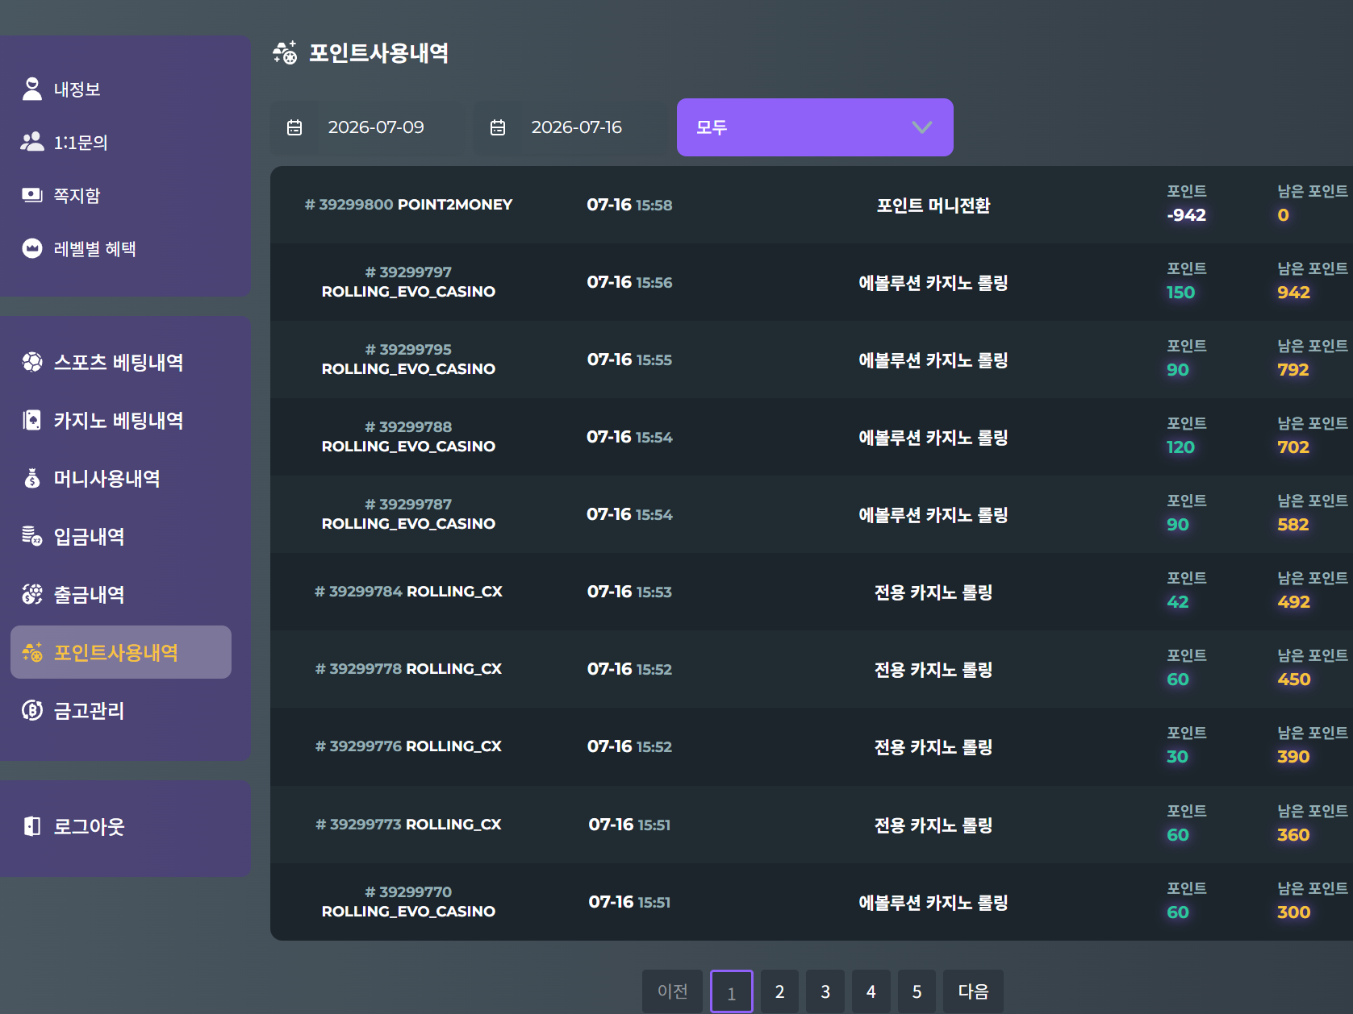Click the 포인트사용내역 page title icon
This screenshot has width=1353, height=1014.
[285, 52]
